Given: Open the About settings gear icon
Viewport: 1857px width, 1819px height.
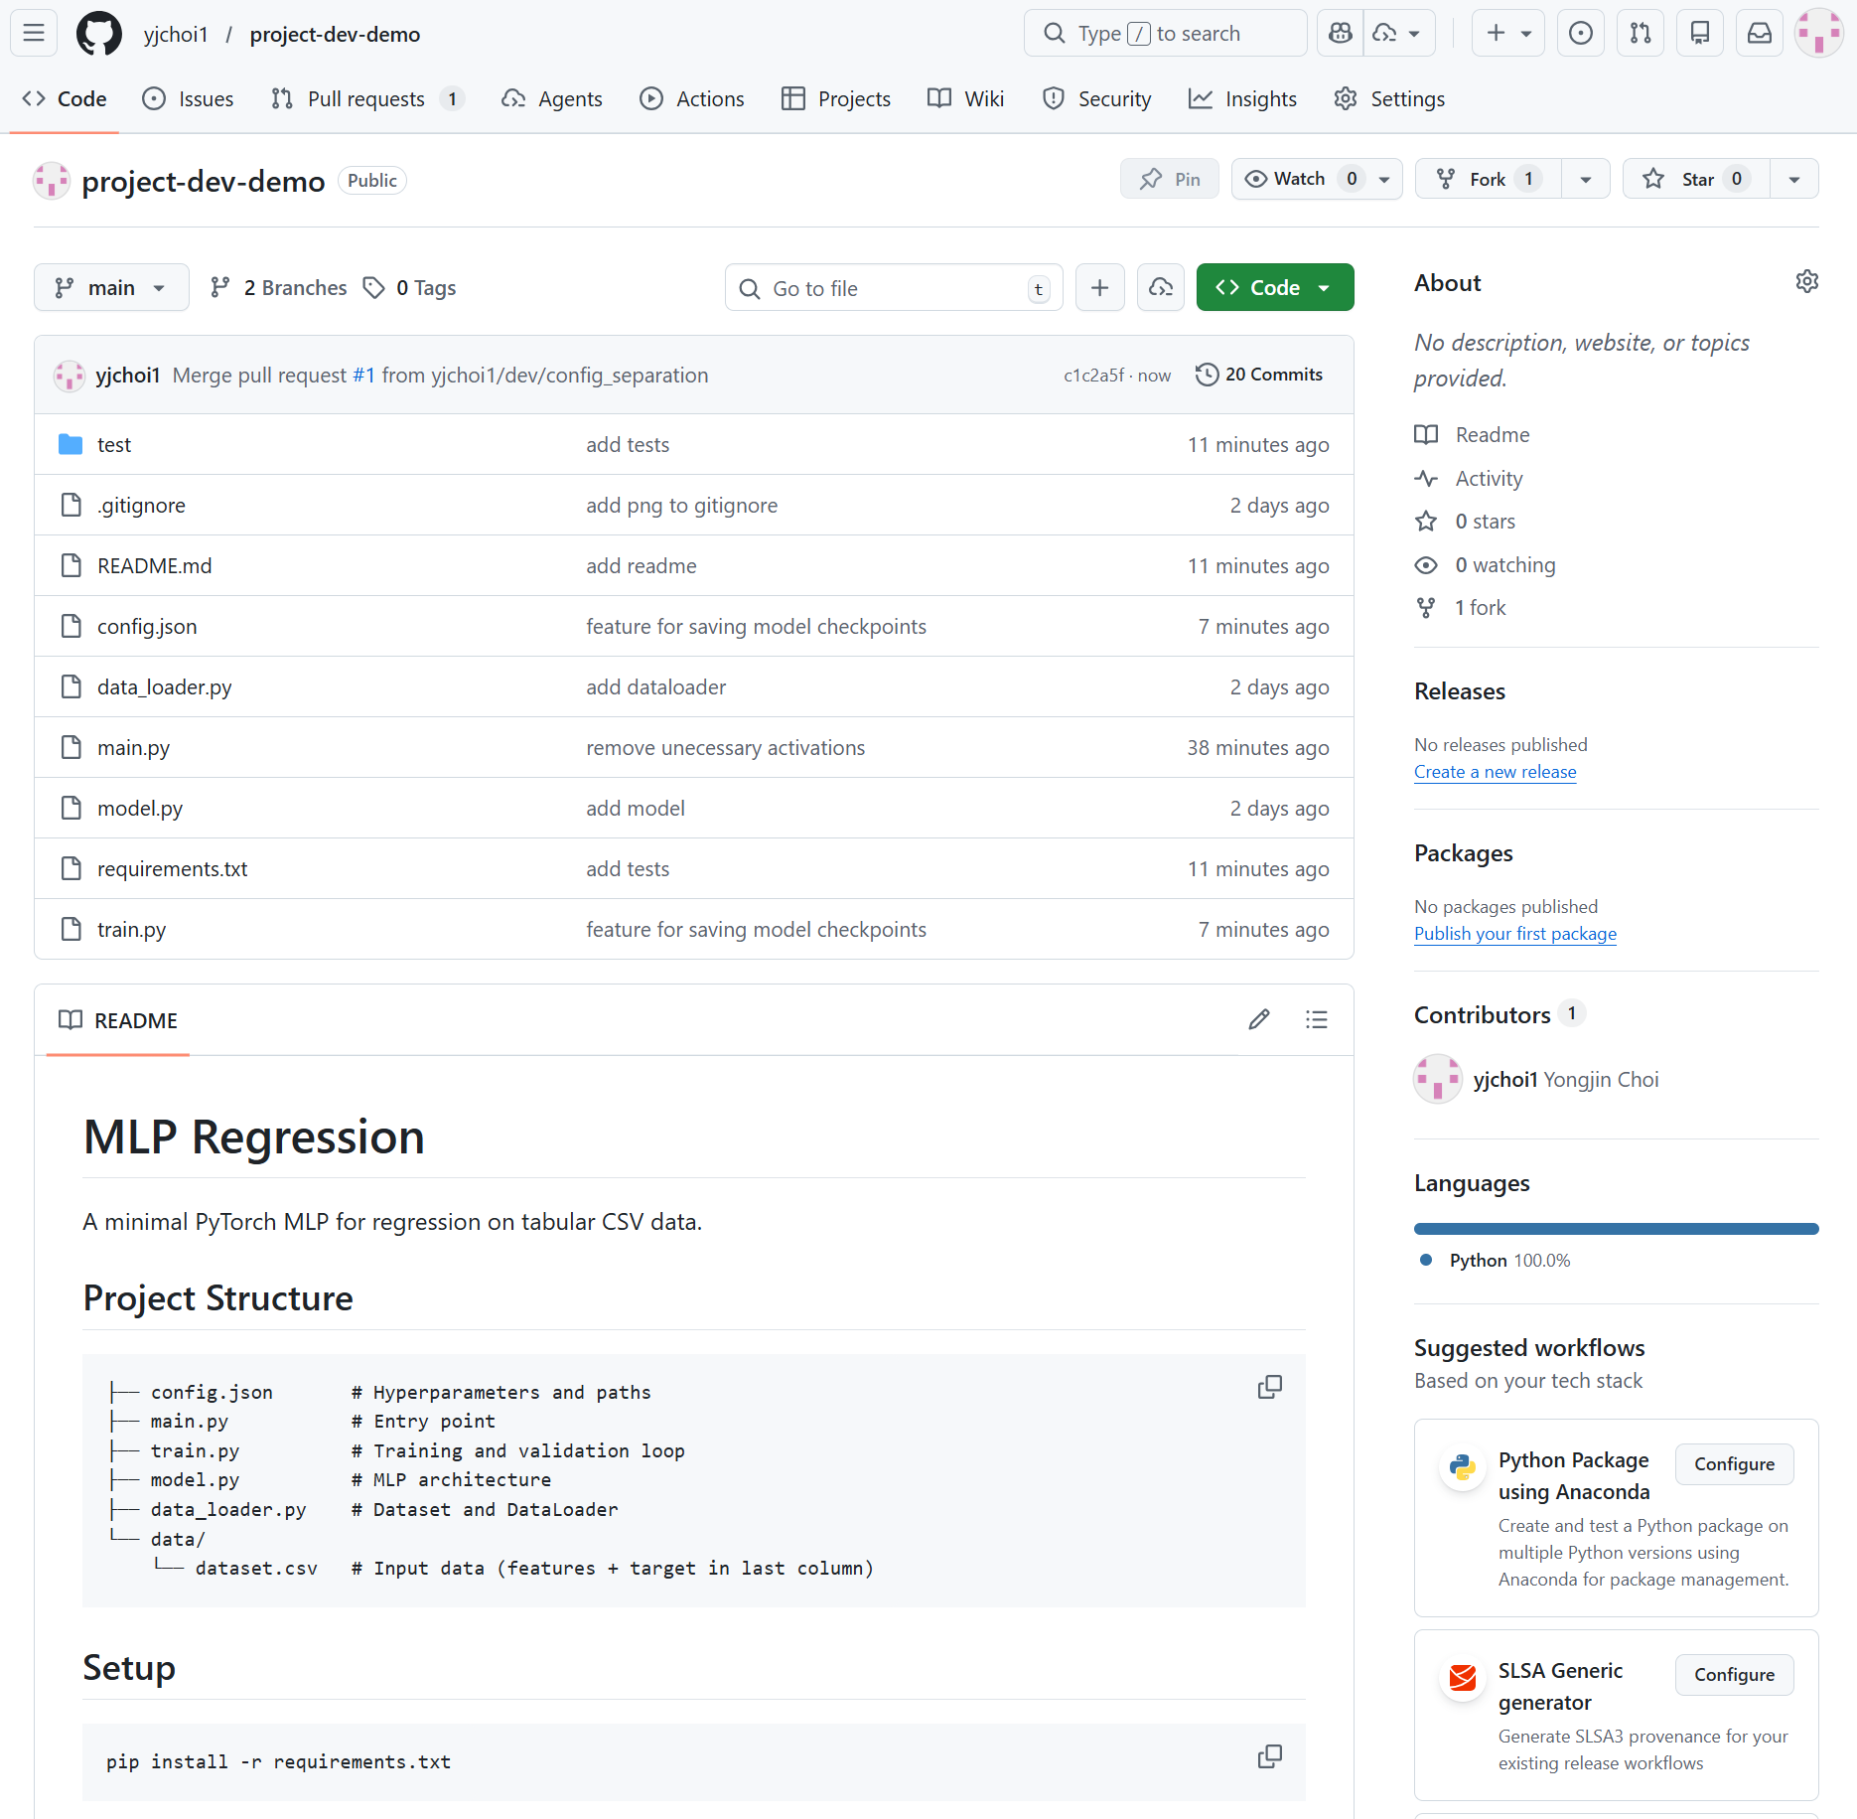Looking at the screenshot, I should [x=1806, y=282].
